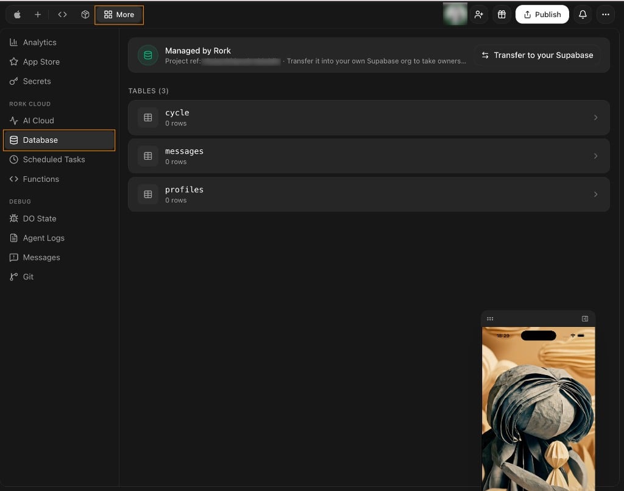624x491 pixels.
Task: Click the Agent Logs document icon
Action: [x=13, y=238]
